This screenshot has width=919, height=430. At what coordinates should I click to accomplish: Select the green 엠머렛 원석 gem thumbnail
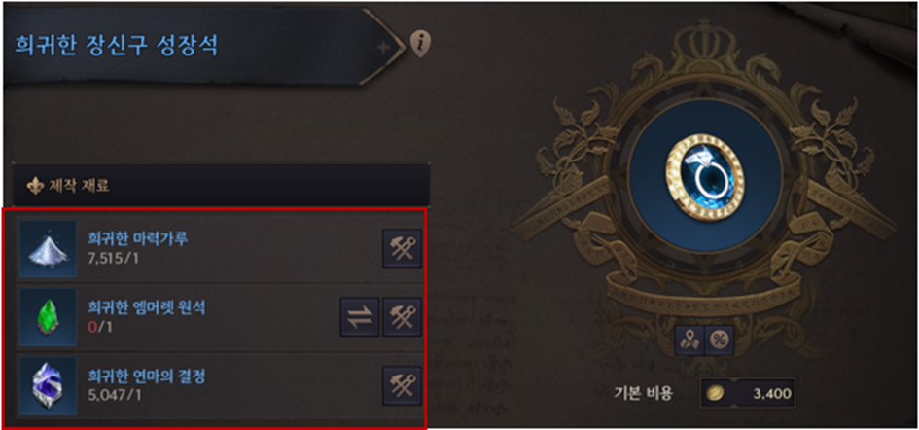pos(48,317)
